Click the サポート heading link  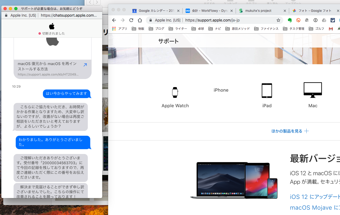[168, 41]
